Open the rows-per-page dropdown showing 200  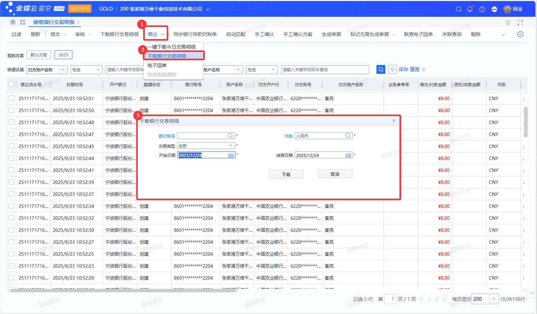494,299
